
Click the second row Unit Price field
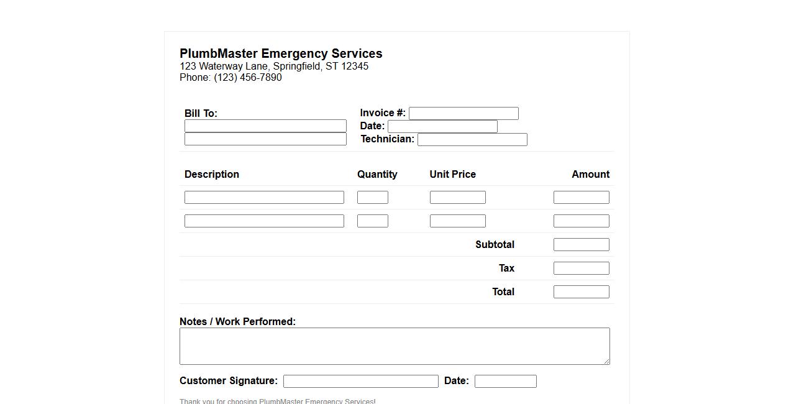coord(458,221)
